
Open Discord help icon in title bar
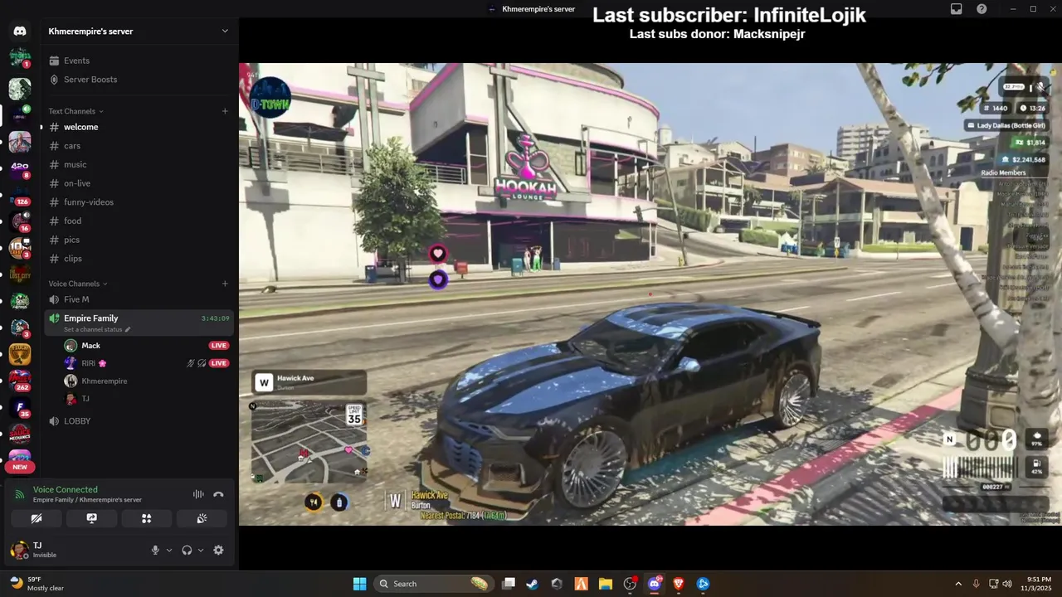[x=982, y=9]
